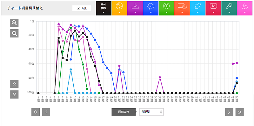This screenshot has height=126, width=254.
Task: Click the double up chevron button
Action: (x=14, y=84)
